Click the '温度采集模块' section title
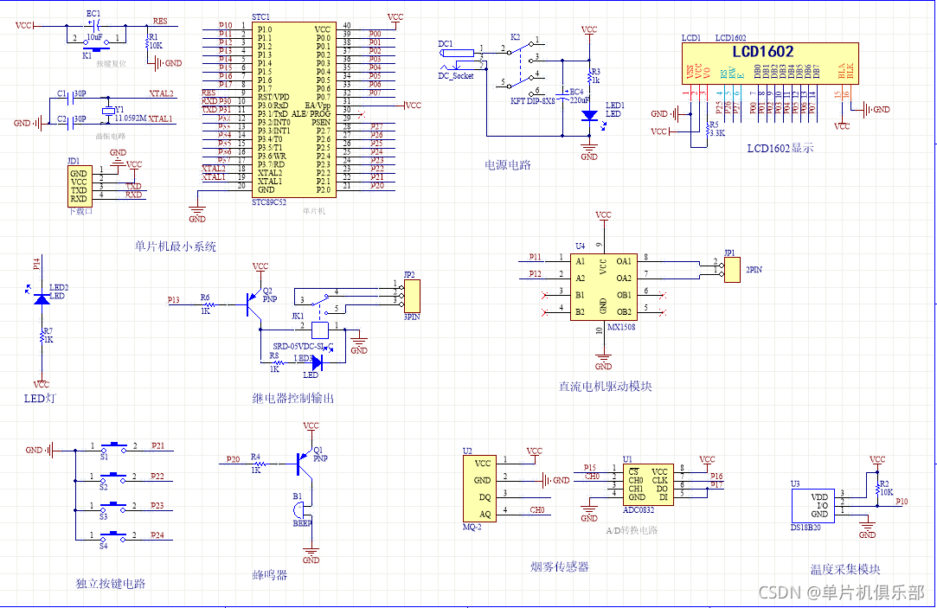Screen dimensions: 937x608 845,570
